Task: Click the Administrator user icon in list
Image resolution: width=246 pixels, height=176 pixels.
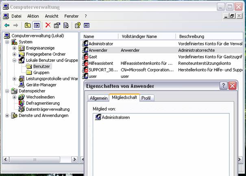Action: pyautogui.click(x=85, y=44)
